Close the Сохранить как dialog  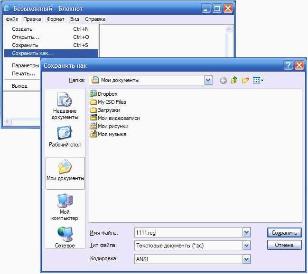(x=299, y=65)
